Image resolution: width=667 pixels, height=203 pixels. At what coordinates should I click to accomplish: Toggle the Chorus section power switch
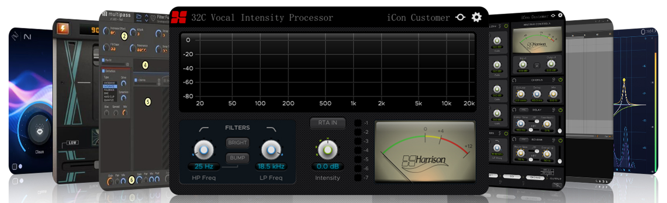tap(560, 80)
